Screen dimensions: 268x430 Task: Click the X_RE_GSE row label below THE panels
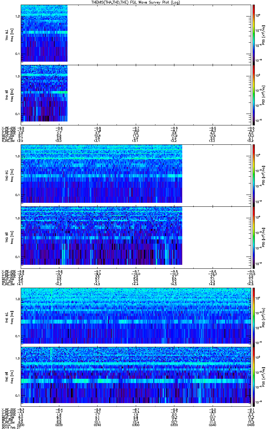point(9,410)
